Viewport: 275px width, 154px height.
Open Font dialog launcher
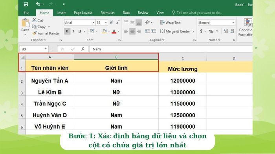coord(119,40)
